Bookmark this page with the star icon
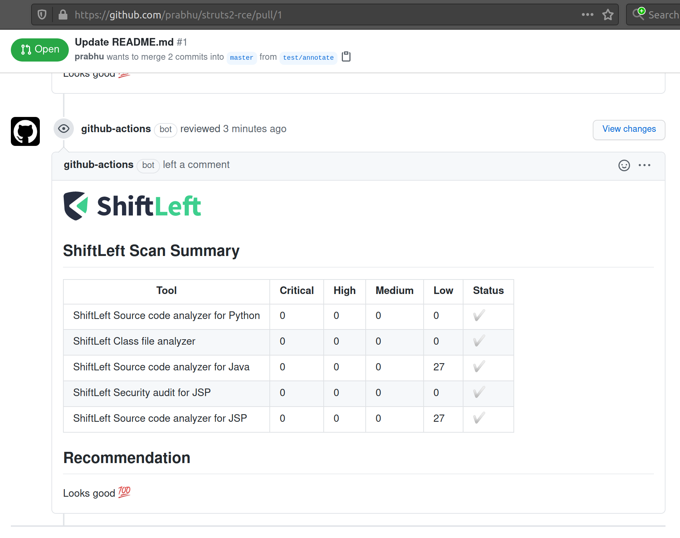This screenshot has width=680, height=538. (608, 15)
